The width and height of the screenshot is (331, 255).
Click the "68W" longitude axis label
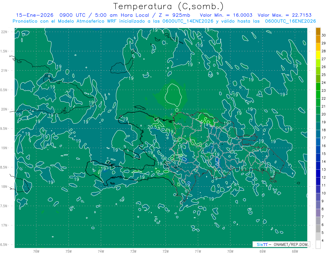coord(295,251)
